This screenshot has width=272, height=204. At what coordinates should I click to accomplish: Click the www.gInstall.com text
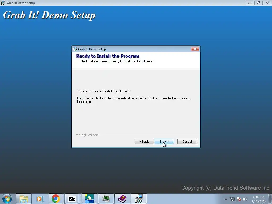pos(87,135)
